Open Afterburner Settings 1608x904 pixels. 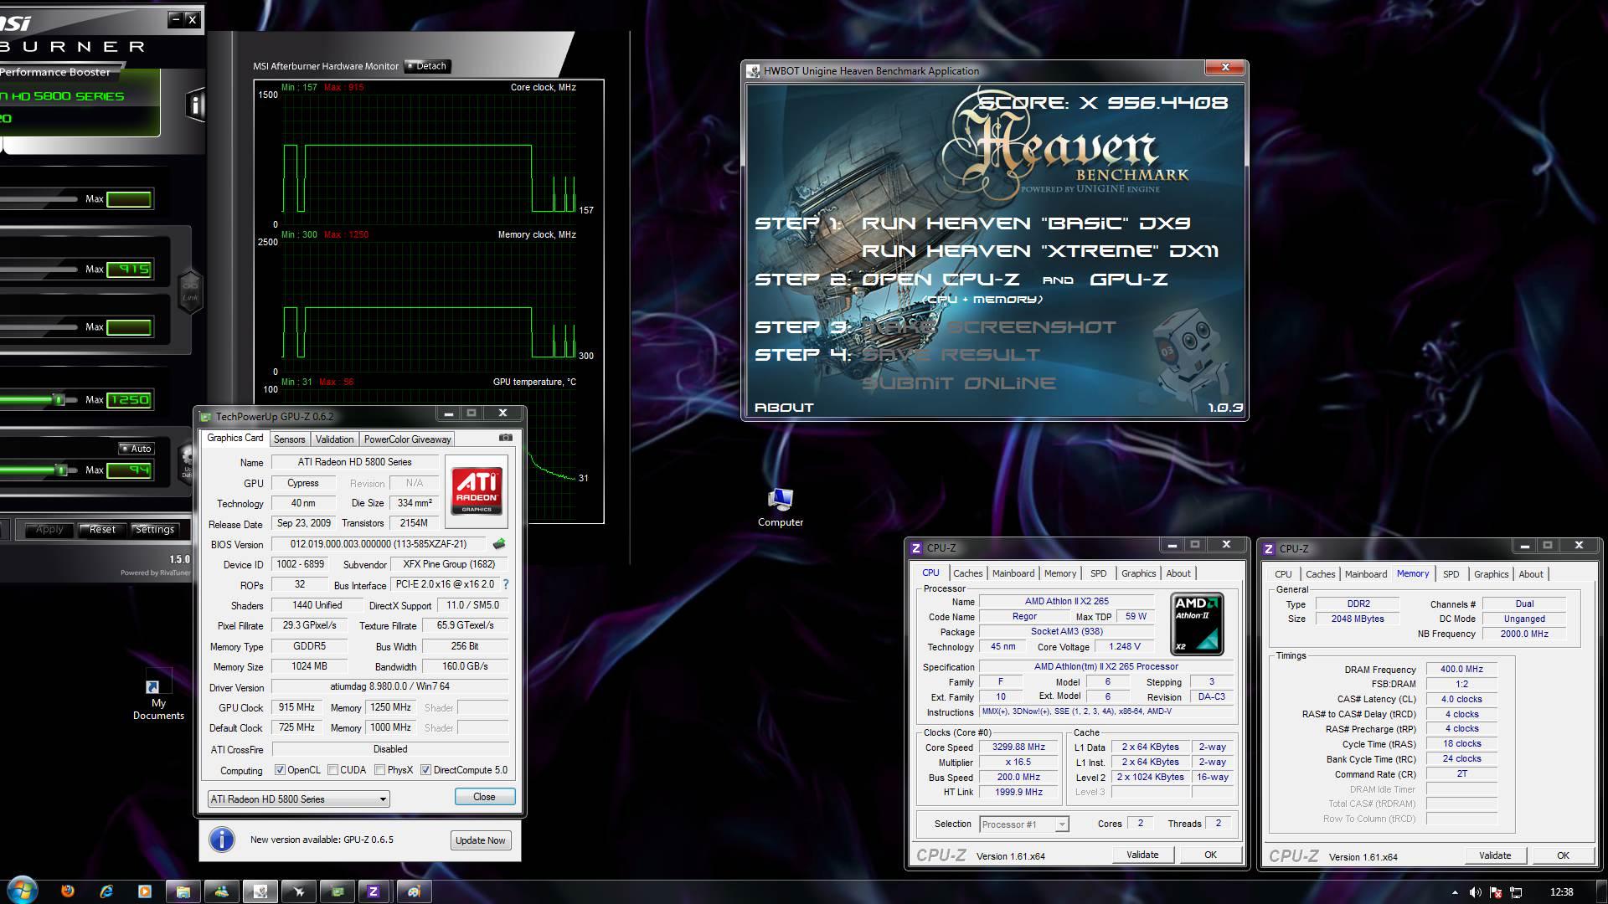pos(155,529)
